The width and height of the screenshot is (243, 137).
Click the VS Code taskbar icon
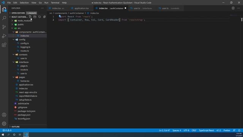[26, 135]
